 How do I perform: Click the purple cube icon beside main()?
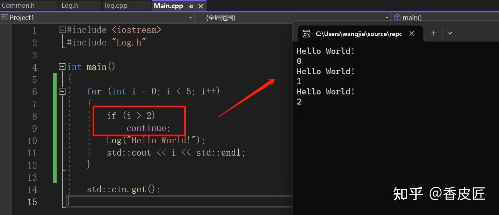click(397, 17)
